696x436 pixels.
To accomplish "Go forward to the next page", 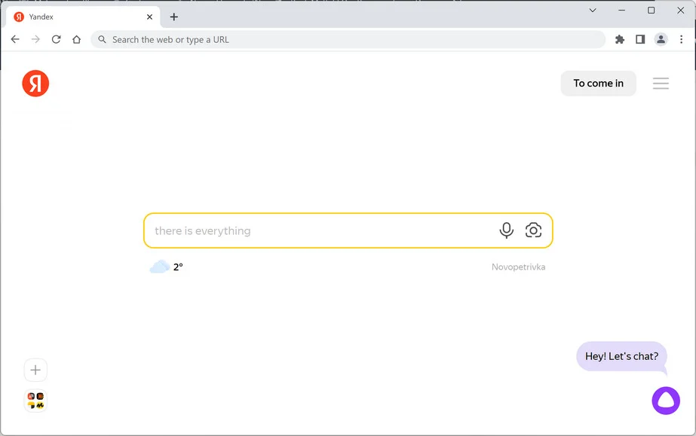I will pyautogui.click(x=35, y=39).
